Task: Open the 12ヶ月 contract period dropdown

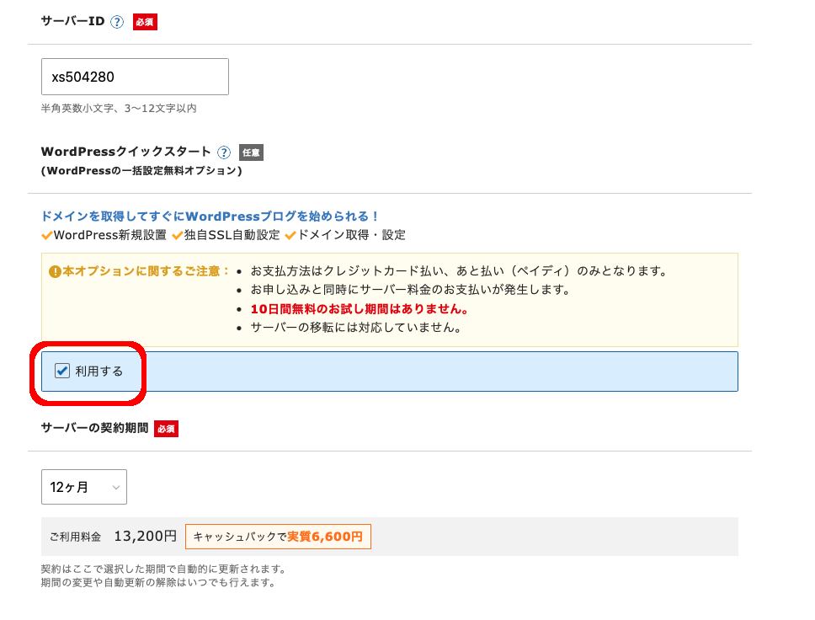Action: [83, 487]
